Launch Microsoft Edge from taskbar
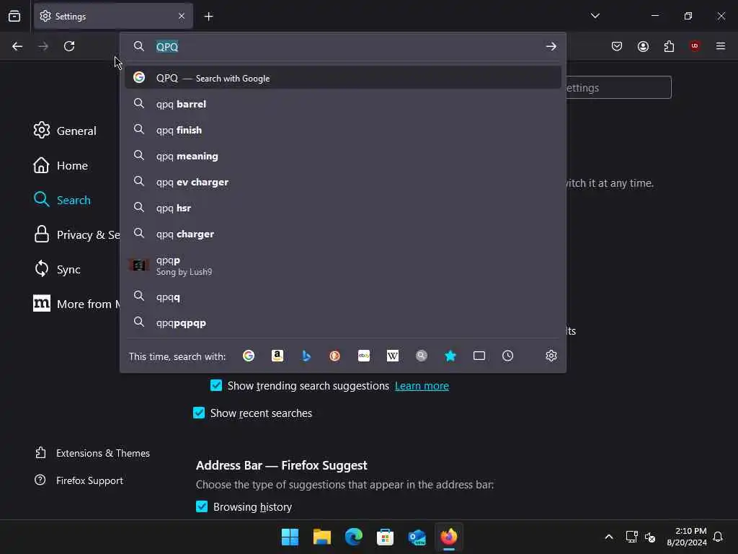The height and width of the screenshot is (554, 738). (353, 537)
